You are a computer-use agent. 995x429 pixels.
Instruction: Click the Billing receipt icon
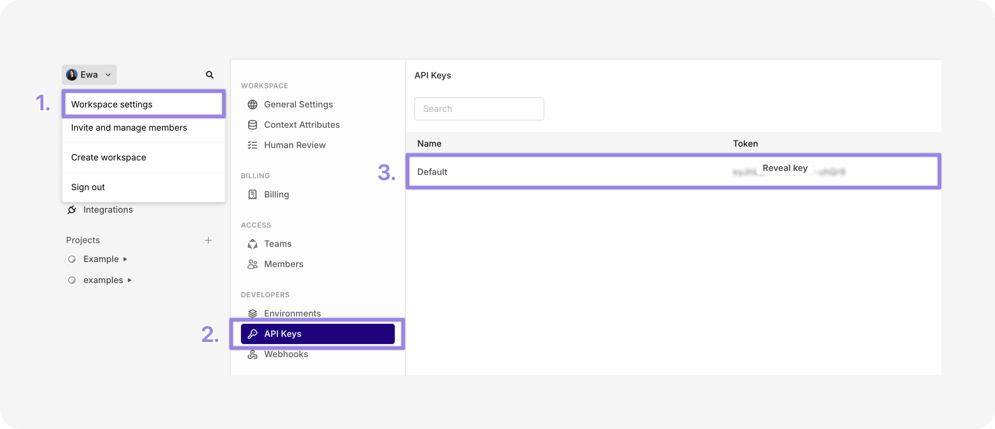[252, 195]
